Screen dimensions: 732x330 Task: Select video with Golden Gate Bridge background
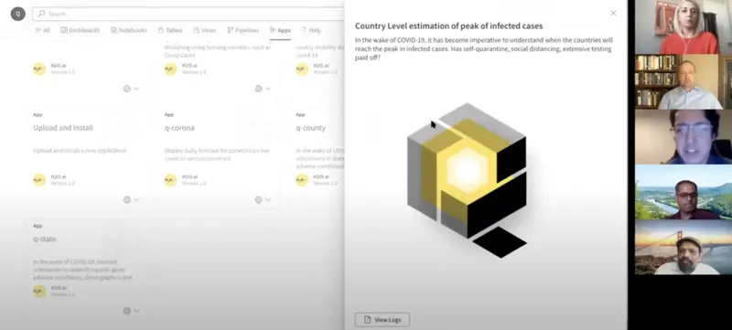tap(684, 247)
